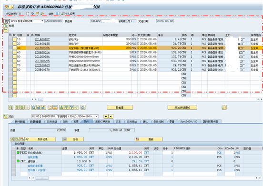Click the lock item padlock icon
This screenshot has height=186, width=263.
tap(39, 107)
